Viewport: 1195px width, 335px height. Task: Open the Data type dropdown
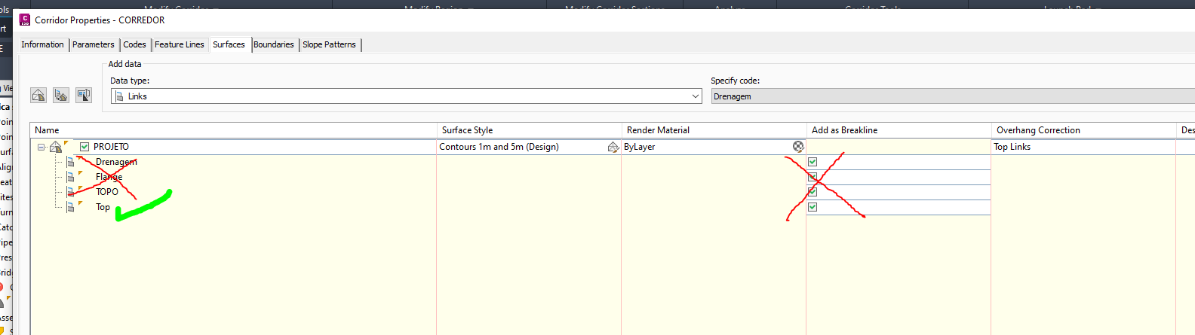[696, 96]
